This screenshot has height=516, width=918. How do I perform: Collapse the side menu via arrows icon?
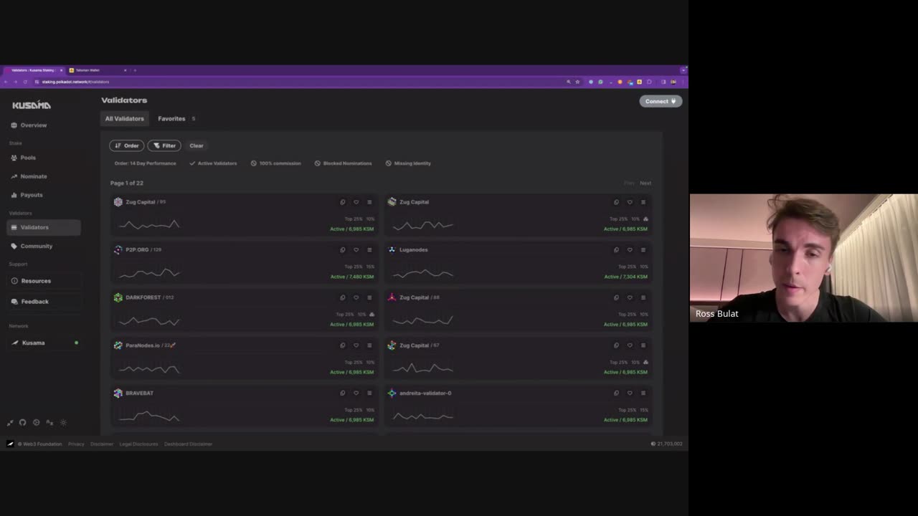click(10, 423)
